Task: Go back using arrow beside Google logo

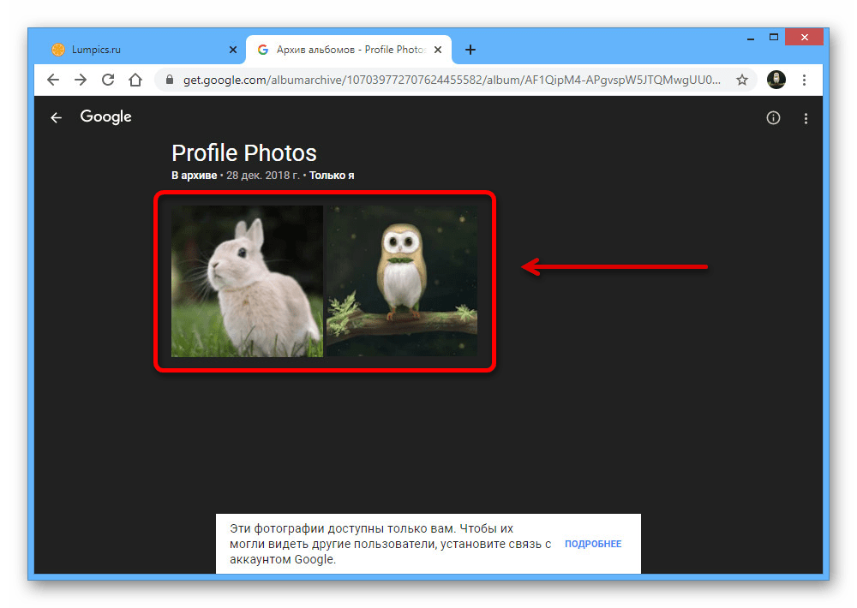Action: [x=57, y=118]
